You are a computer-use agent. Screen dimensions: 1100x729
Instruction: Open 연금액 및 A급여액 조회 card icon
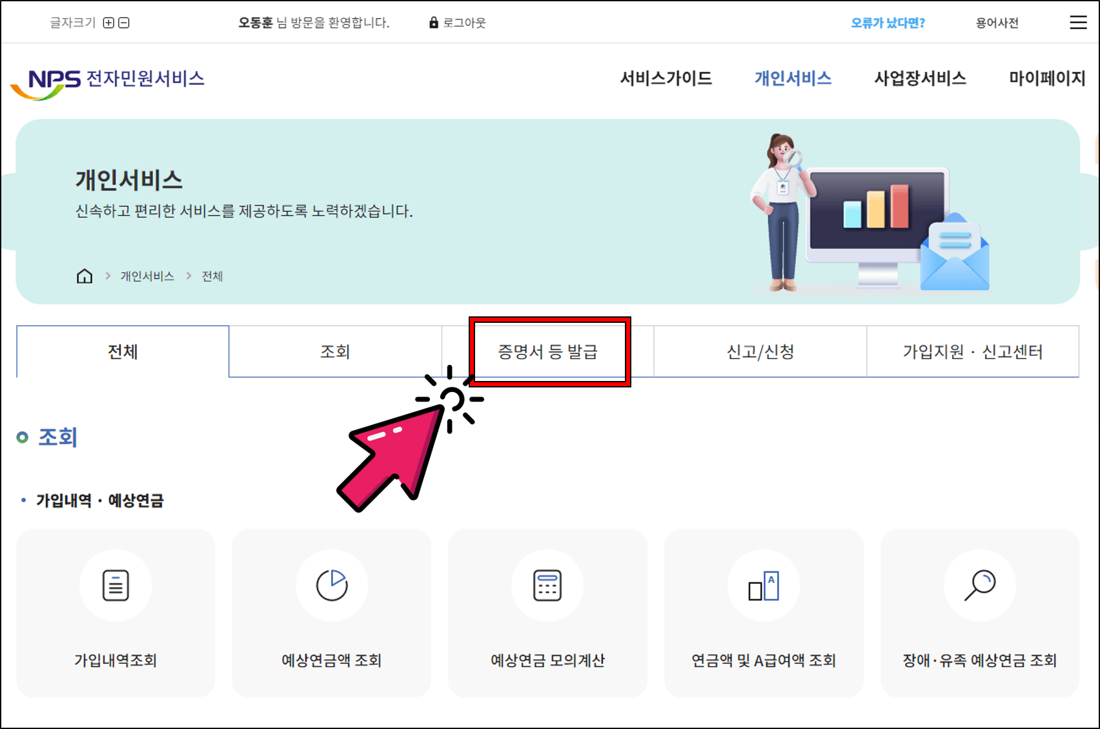tap(763, 586)
